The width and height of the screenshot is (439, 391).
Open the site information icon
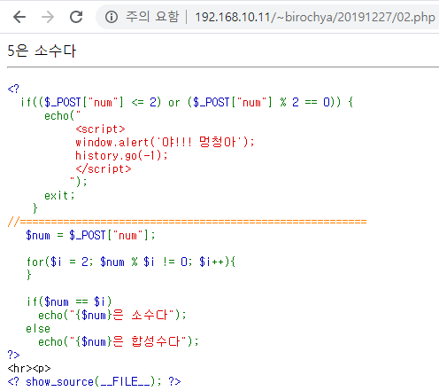click(112, 17)
